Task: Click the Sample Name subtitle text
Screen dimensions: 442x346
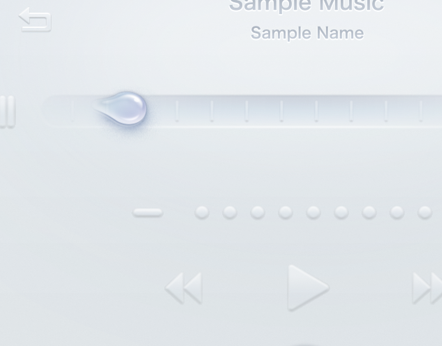Action: pos(307,33)
